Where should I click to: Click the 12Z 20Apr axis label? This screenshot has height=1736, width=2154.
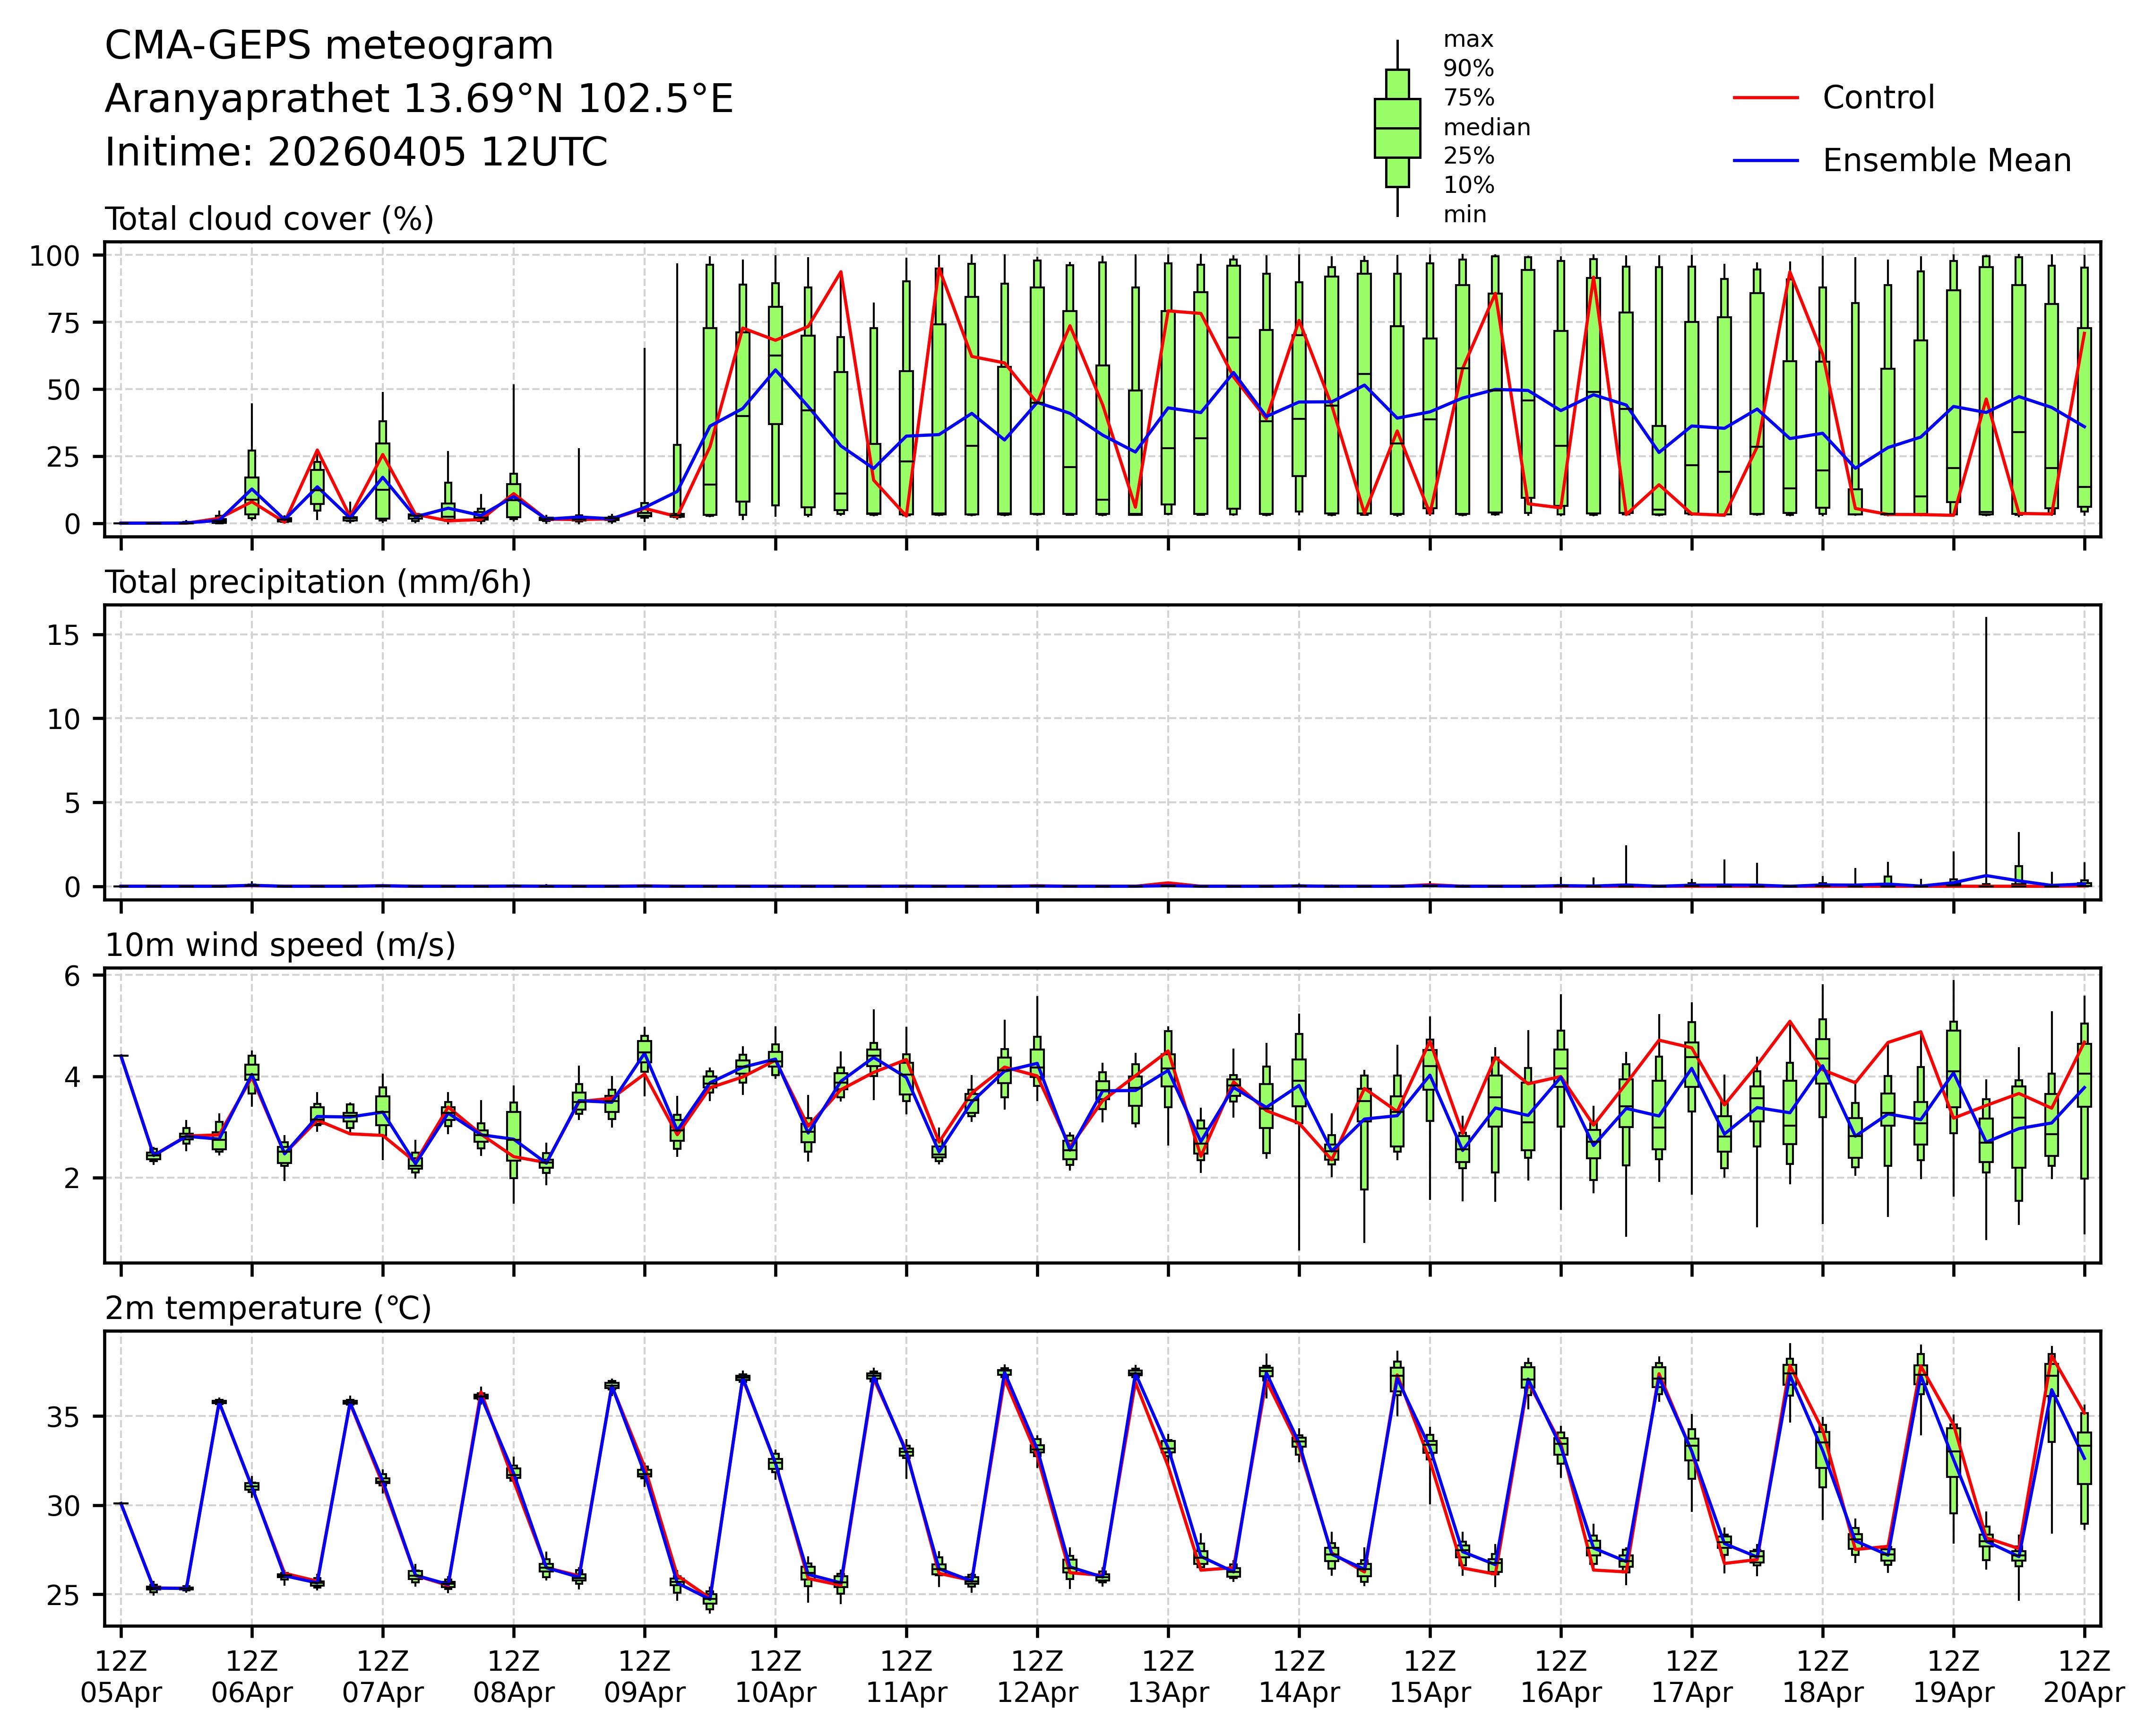tap(2084, 1678)
